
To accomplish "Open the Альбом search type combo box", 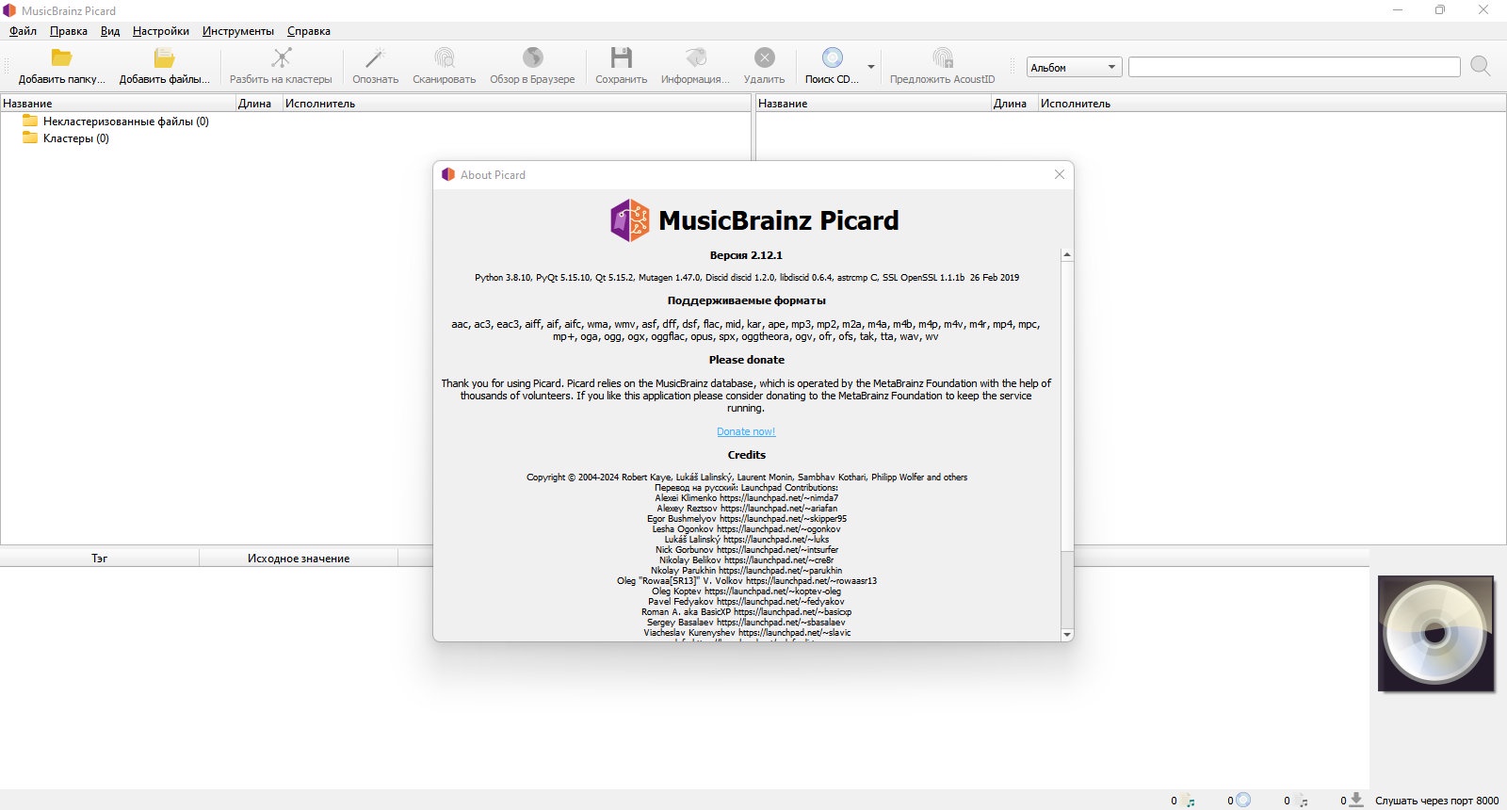I will tap(1073, 67).
